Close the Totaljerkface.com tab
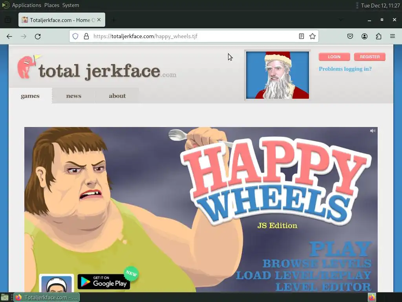 (99, 20)
